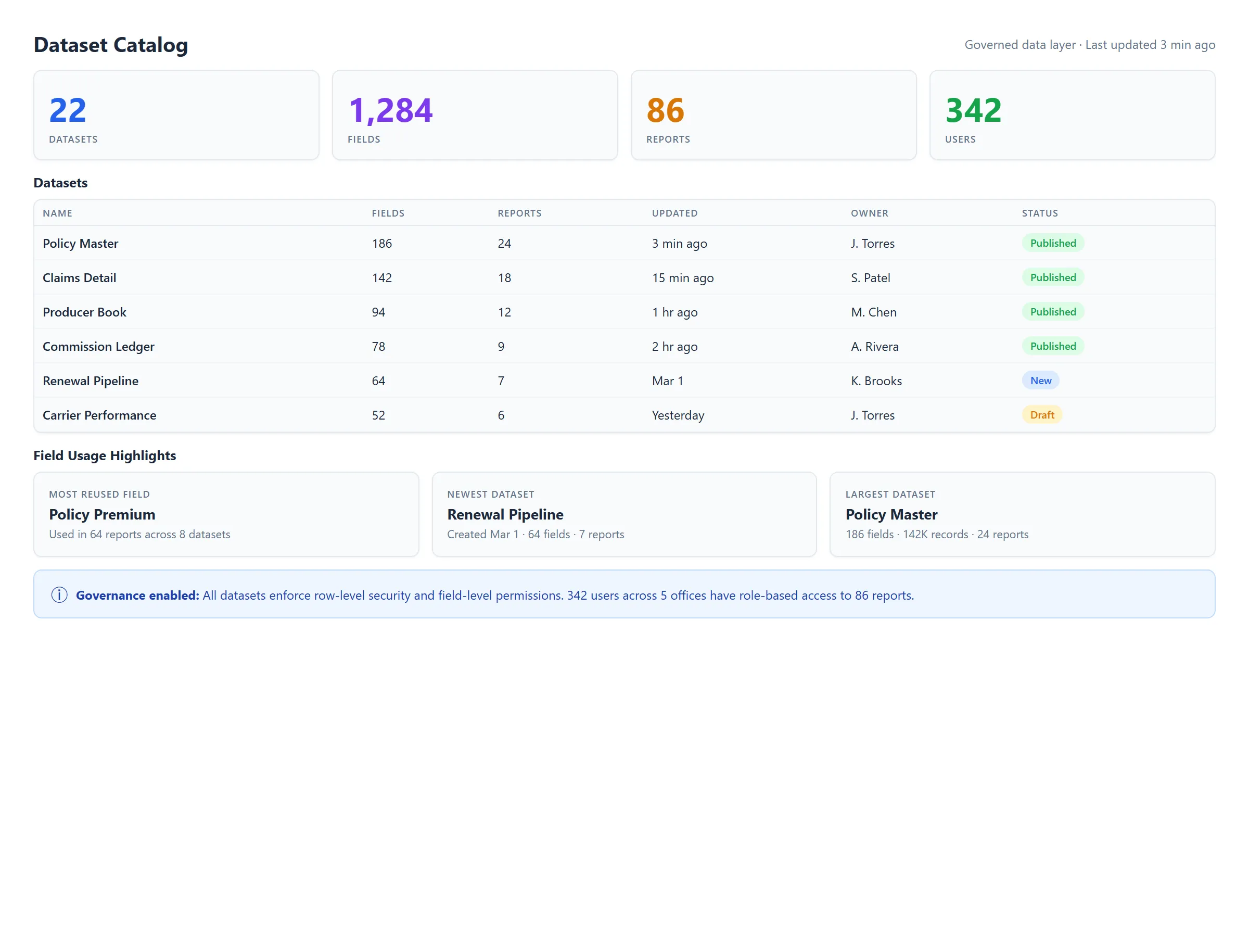Click the Published badge for Policy Master
The image size is (1249, 937).
[x=1052, y=243]
